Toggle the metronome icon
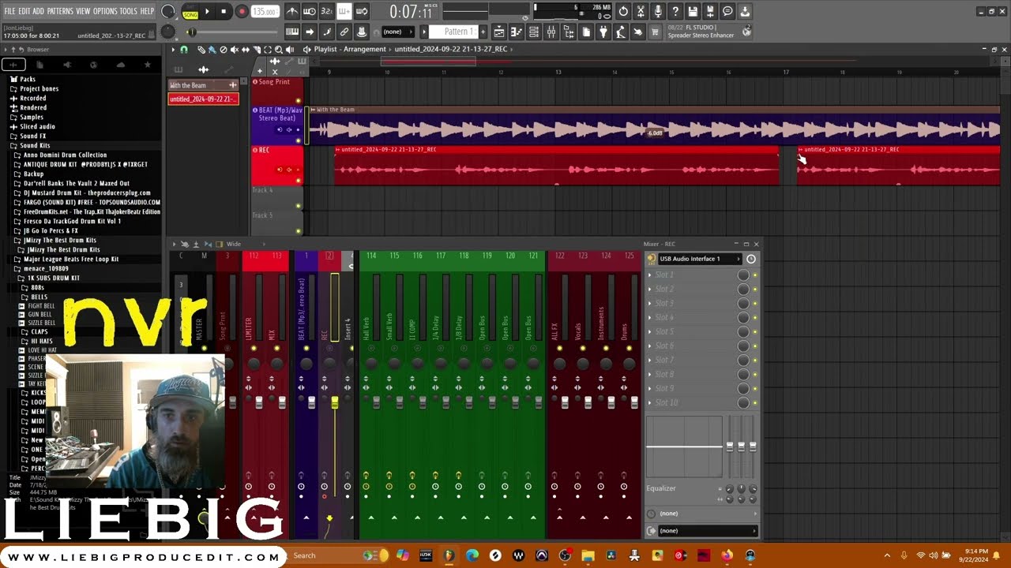This screenshot has width=1011, height=568. coord(292,12)
